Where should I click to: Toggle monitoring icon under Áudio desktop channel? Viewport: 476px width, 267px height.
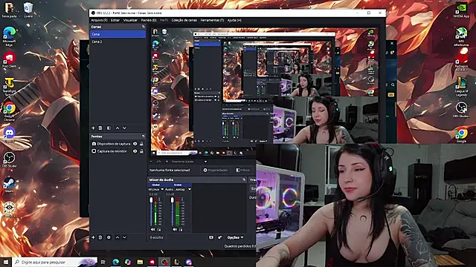click(x=181, y=229)
